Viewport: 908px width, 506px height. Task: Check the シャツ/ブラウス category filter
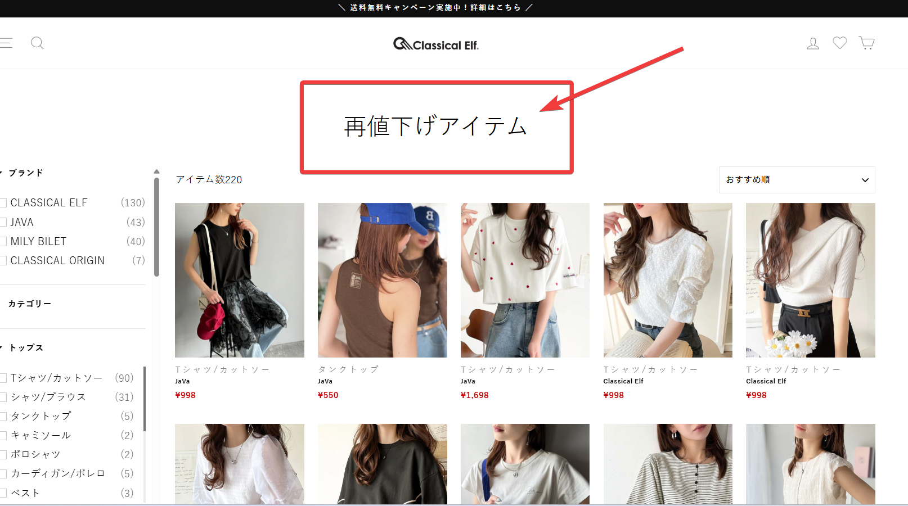(4, 397)
